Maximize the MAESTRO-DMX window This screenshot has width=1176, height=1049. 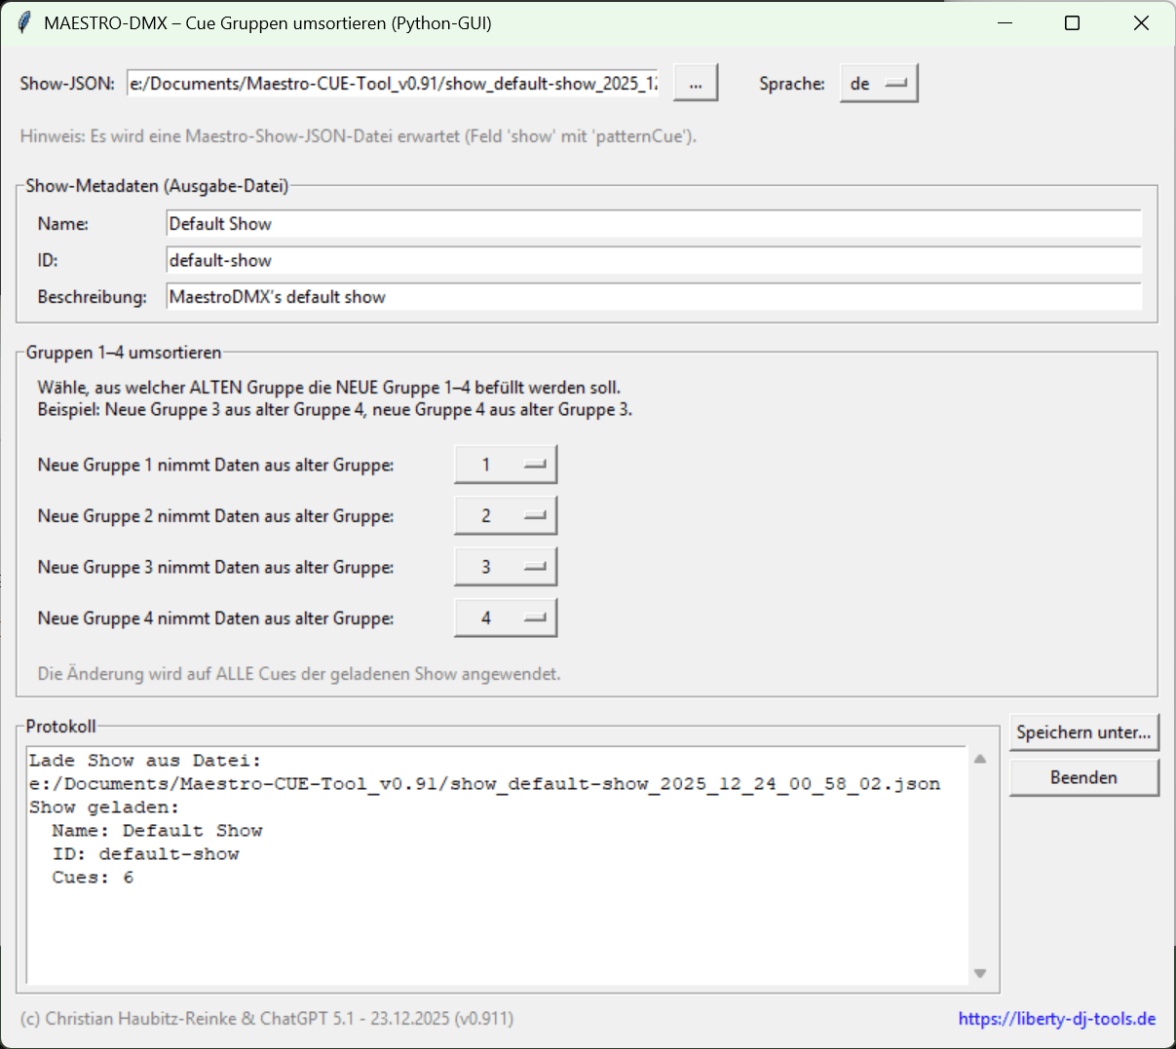click(x=1072, y=22)
